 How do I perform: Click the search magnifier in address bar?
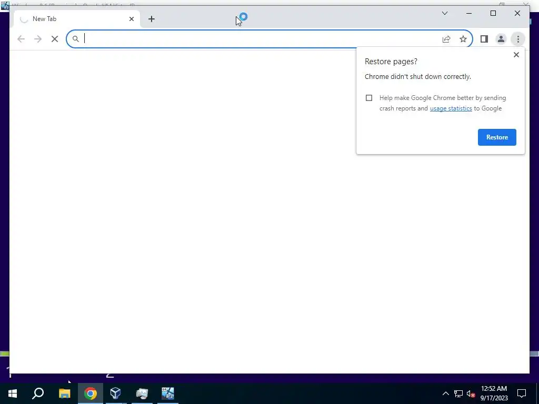(x=76, y=39)
